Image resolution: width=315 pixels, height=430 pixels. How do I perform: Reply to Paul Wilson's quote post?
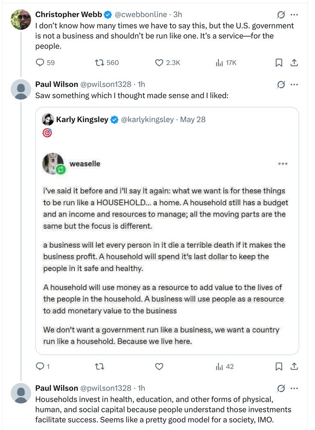pos(40,367)
